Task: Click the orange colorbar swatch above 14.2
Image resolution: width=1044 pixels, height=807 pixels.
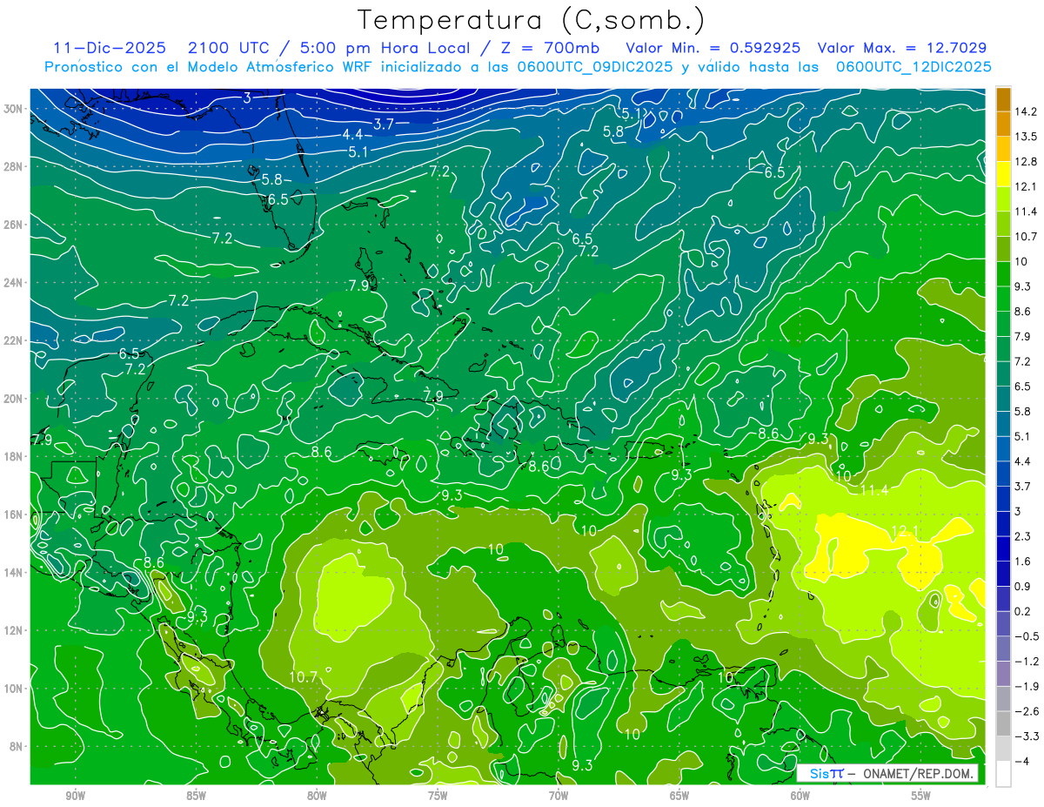Action: click(1003, 99)
